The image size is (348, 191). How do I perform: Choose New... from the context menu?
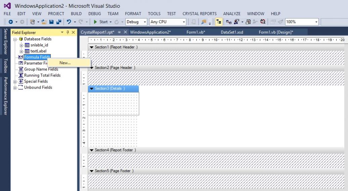coord(65,63)
